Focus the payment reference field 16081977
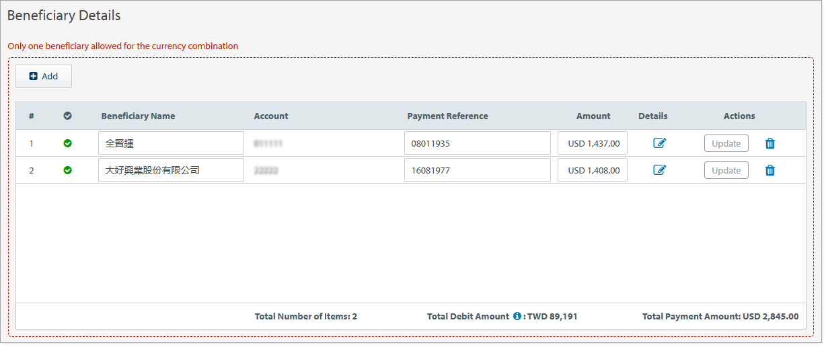The height and width of the screenshot is (347, 826). click(x=477, y=170)
